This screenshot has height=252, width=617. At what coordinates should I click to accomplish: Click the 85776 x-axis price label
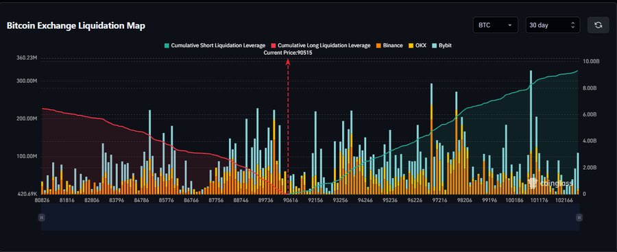[x=166, y=200]
